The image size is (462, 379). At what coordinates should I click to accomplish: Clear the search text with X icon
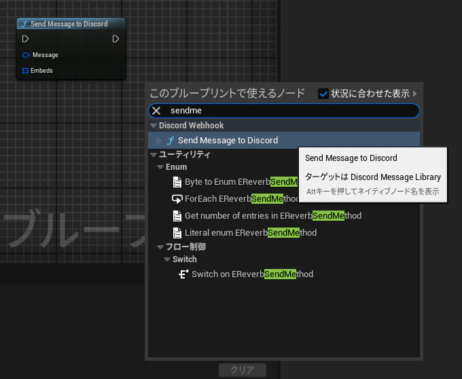click(156, 111)
